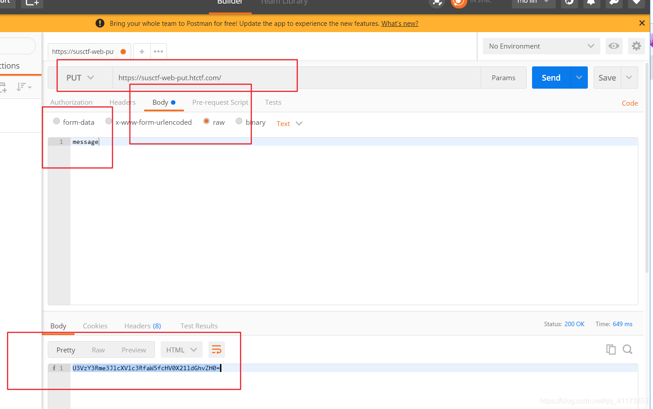
Task: Select the request Body tab
Action: [164, 102]
